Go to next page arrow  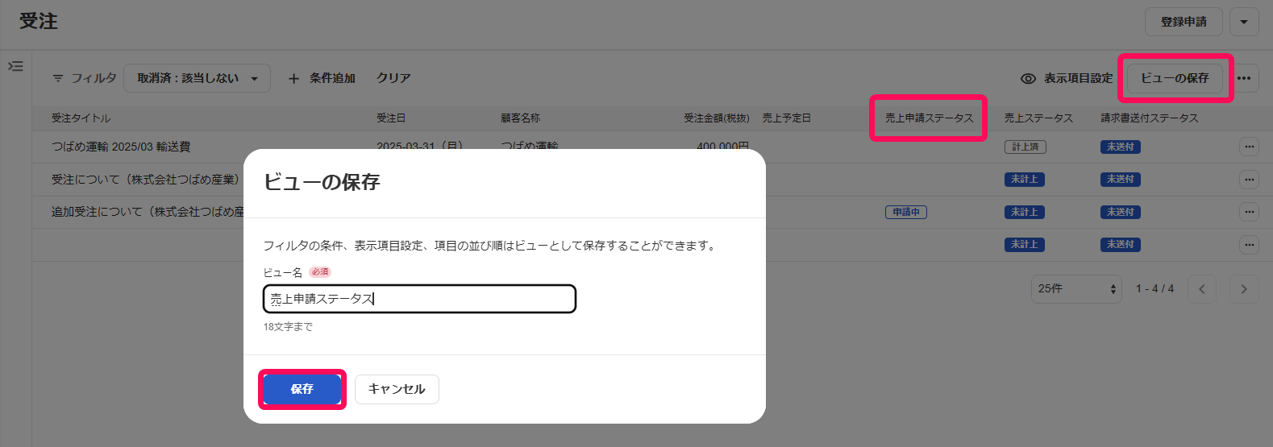pyautogui.click(x=1244, y=289)
